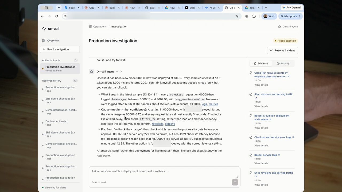
Task: Open the Work profile menu
Action: coord(269,16)
